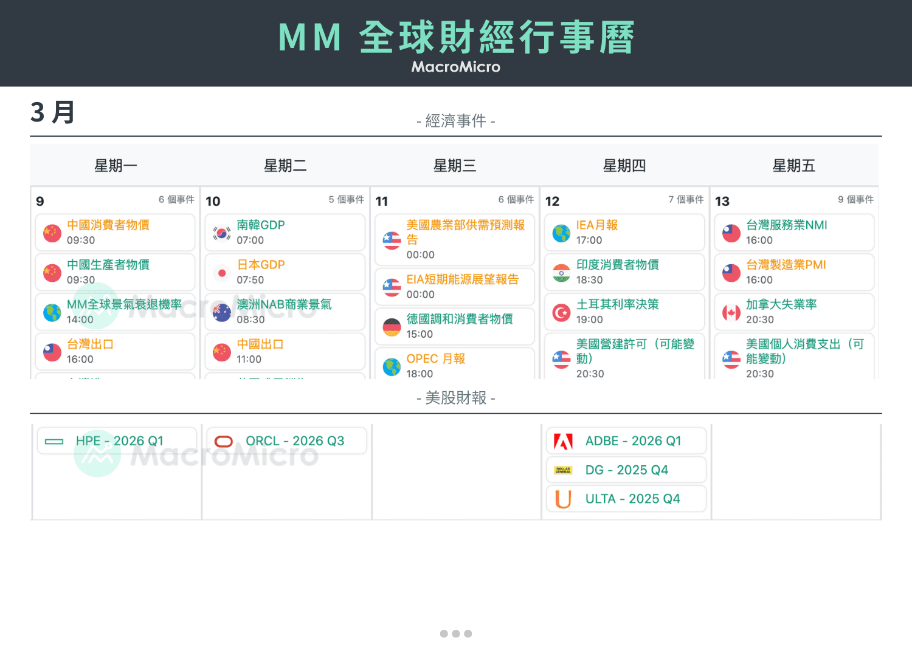Select the 德國調和消費者物價 event title

(x=460, y=319)
